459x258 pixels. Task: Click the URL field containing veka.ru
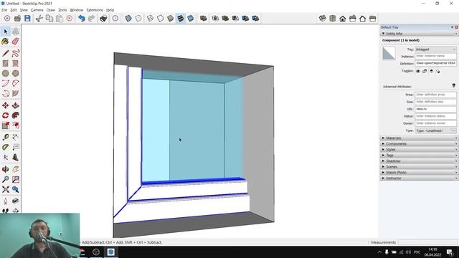[x=435, y=109]
